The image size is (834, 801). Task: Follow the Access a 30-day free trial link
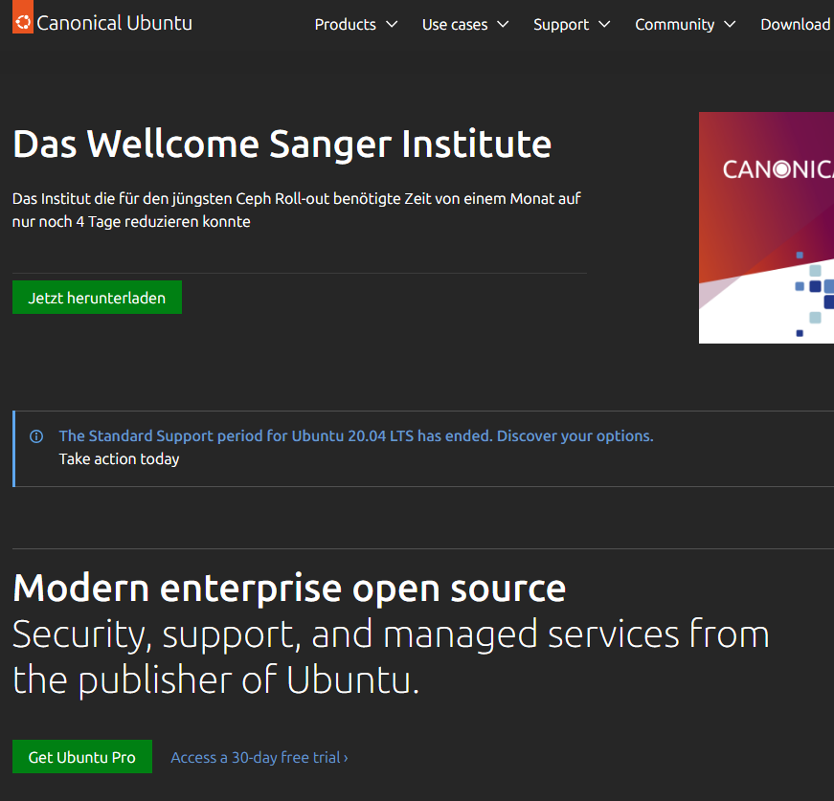click(x=259, y=757)
